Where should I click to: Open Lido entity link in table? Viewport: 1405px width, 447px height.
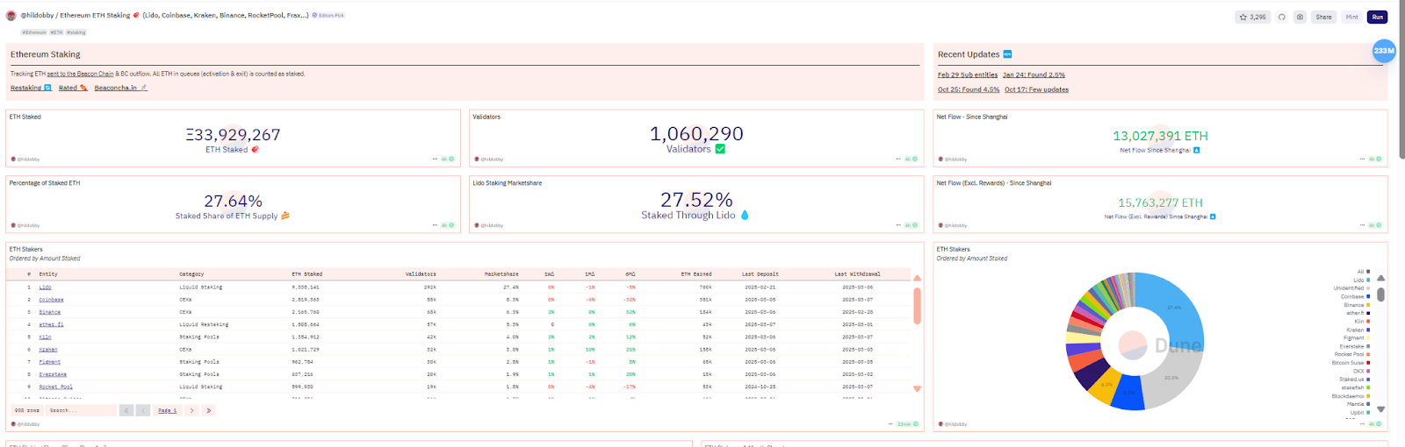[x=45, y=287]
